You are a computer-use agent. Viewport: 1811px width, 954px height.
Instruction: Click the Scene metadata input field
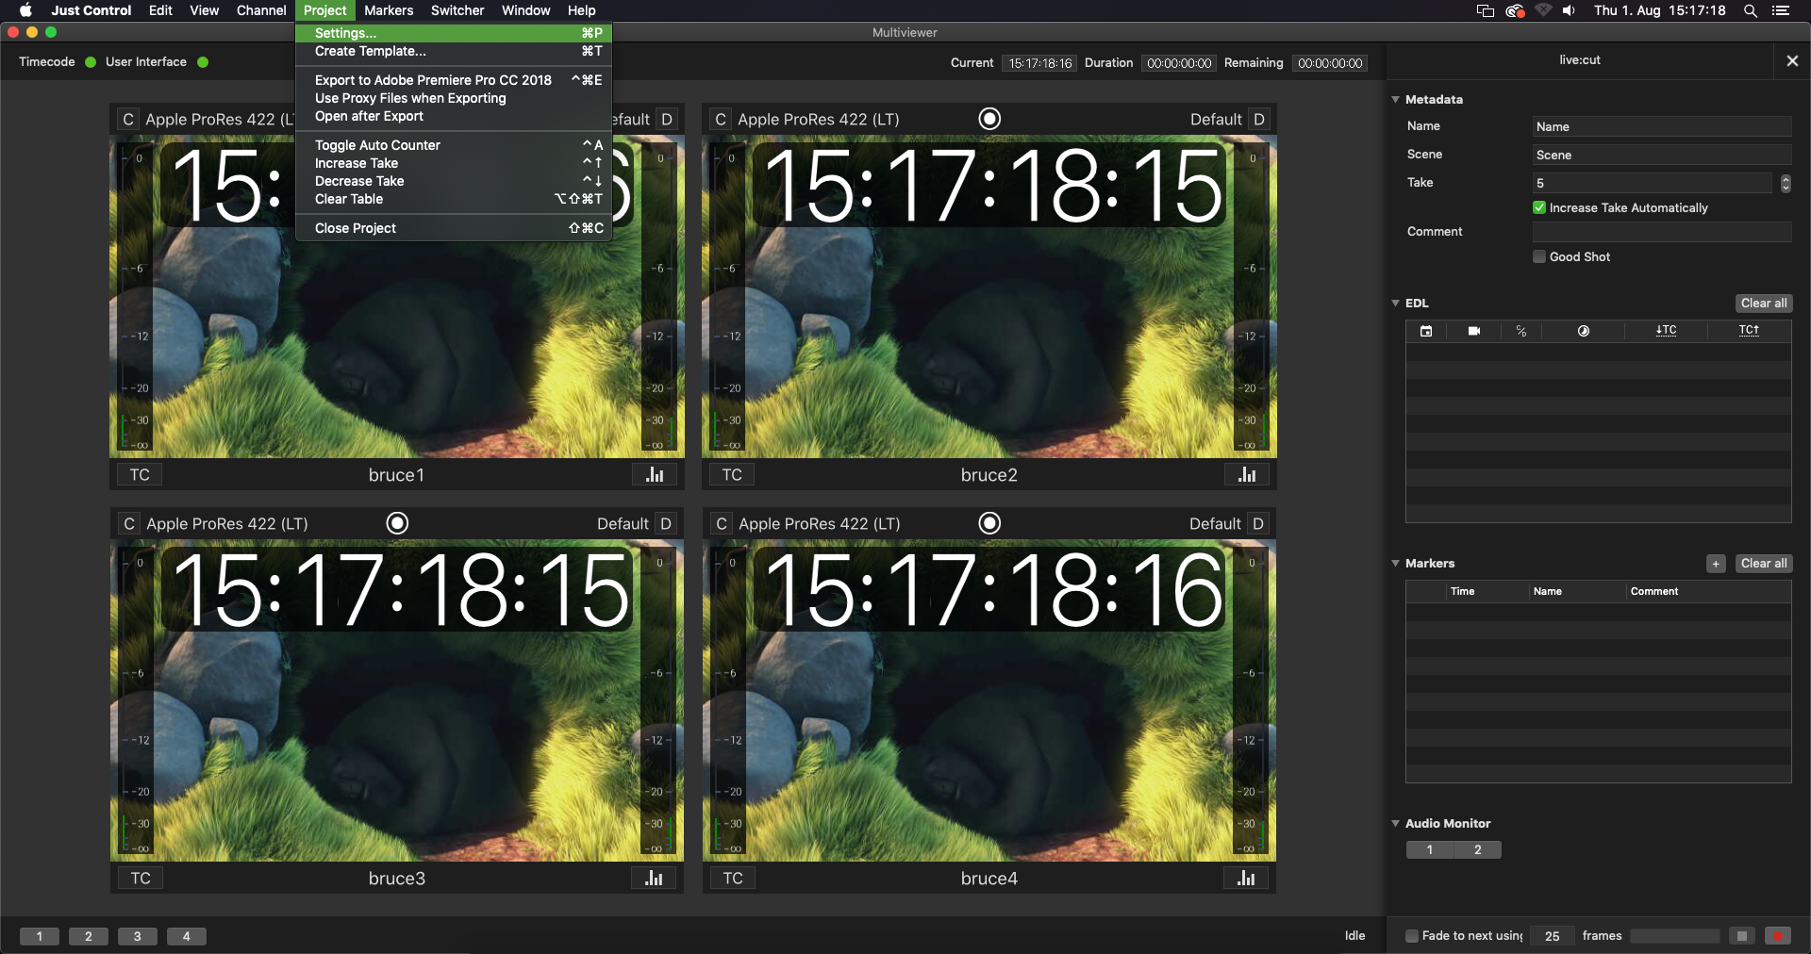[x=1662, y=156]
